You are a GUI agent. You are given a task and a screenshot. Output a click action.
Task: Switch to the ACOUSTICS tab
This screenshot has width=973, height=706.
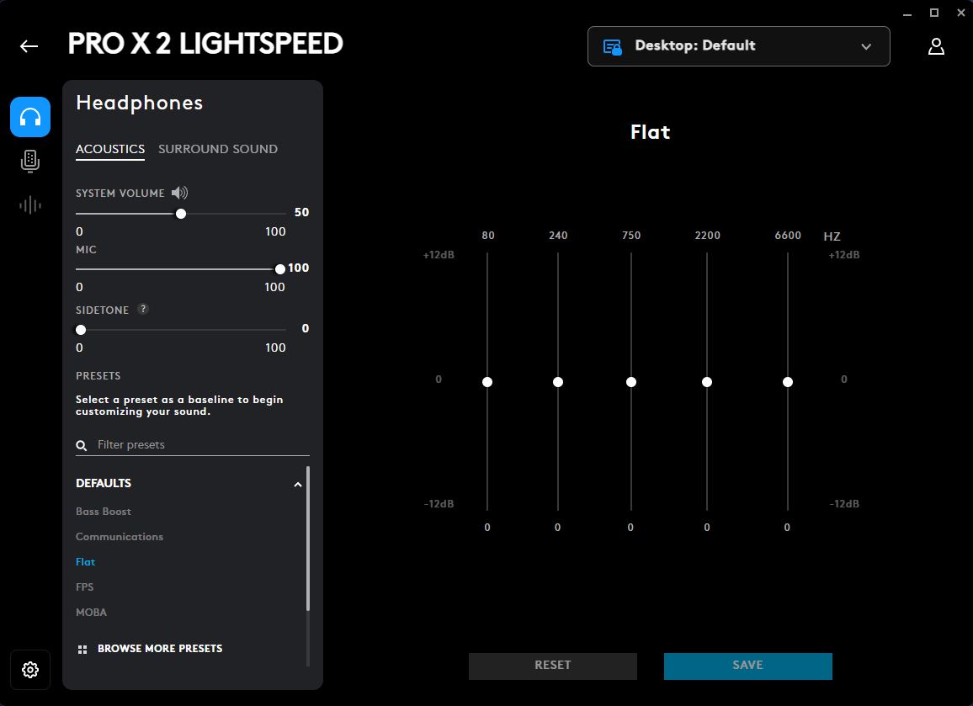pyautogui.click(x=109, y=149)
